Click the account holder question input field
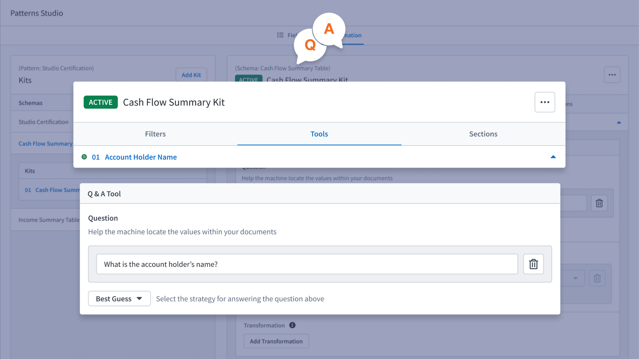 (307, 264)
